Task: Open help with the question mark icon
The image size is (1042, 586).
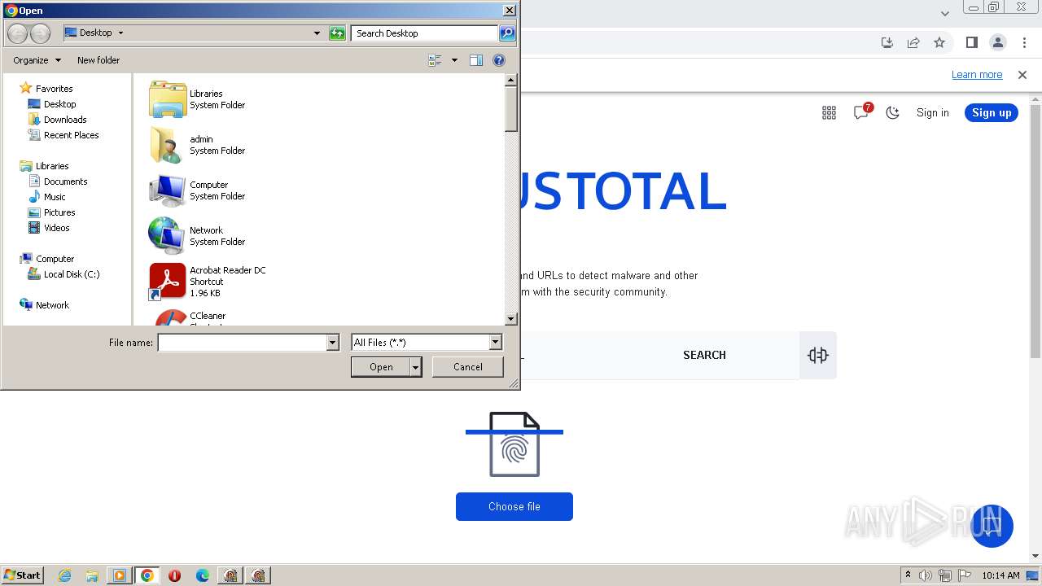Action: tap(499, 60)
